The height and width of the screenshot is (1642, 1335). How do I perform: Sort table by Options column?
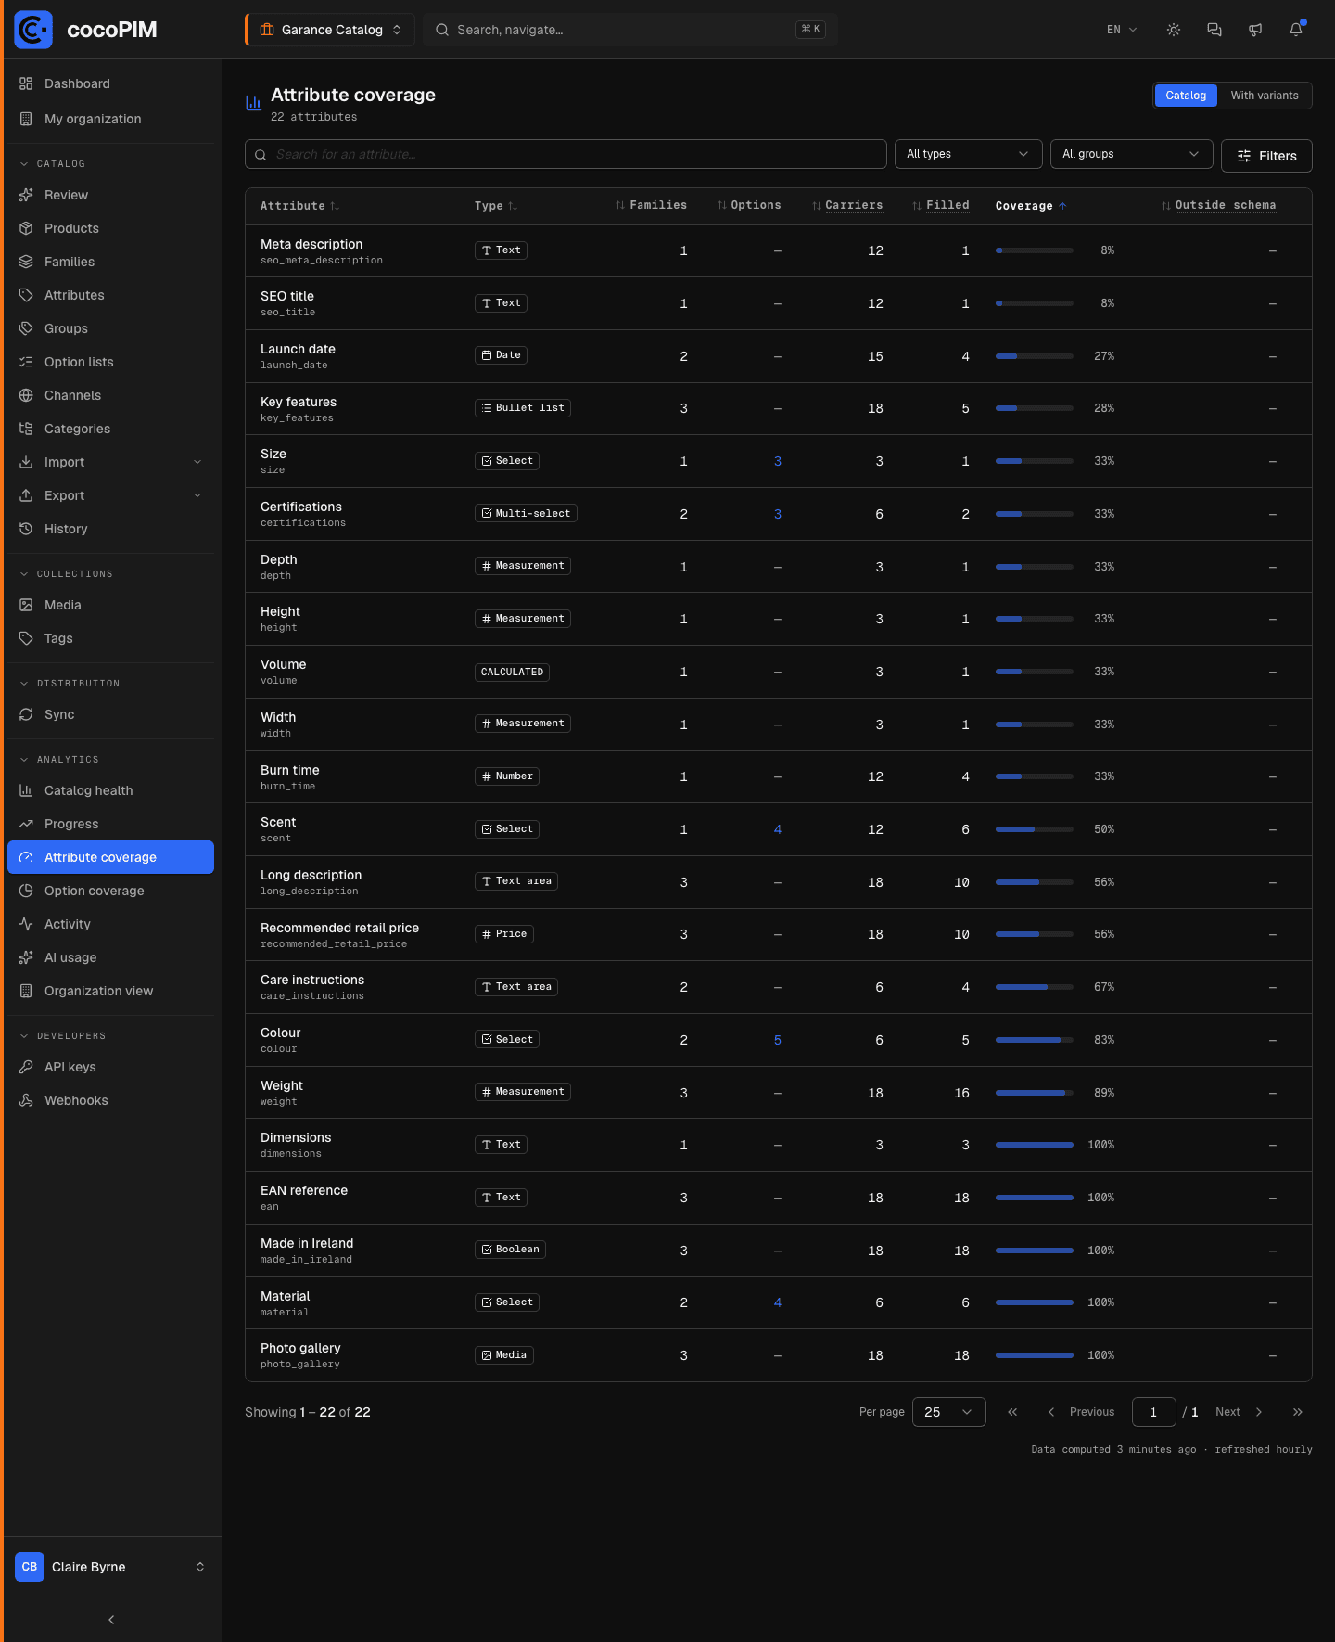749,205
